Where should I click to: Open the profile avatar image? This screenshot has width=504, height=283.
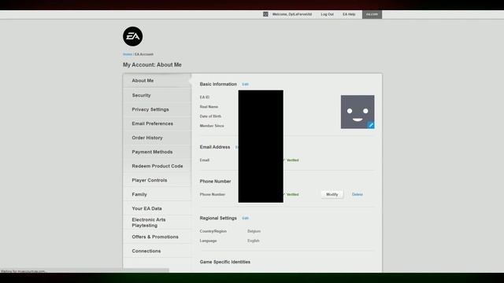point(358,112)
